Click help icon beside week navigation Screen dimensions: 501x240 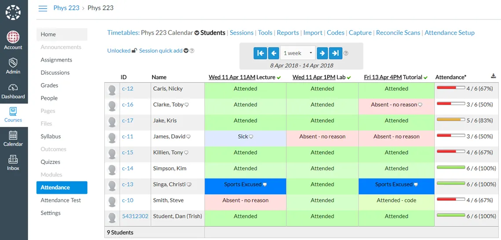coord(346,53)
